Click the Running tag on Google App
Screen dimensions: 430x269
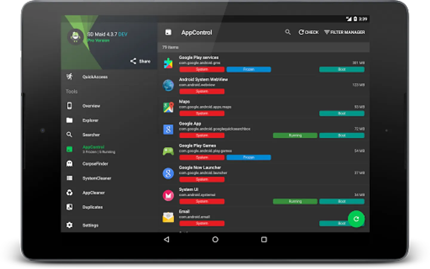coord(295,135)
